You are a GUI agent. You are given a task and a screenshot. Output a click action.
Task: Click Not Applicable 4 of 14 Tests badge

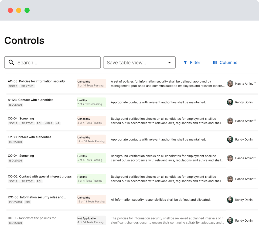[91, 221]
